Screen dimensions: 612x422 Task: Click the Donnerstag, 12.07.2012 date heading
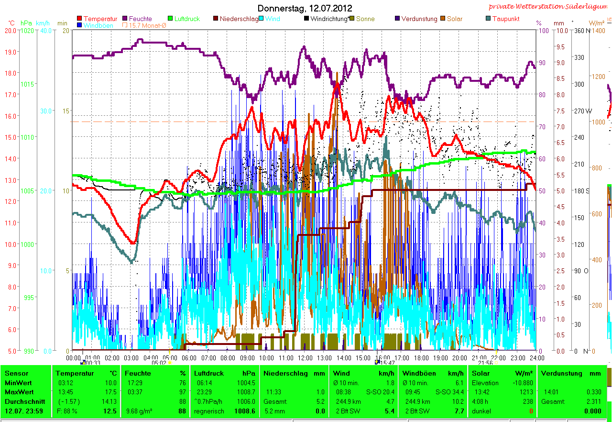click(305, 8)
